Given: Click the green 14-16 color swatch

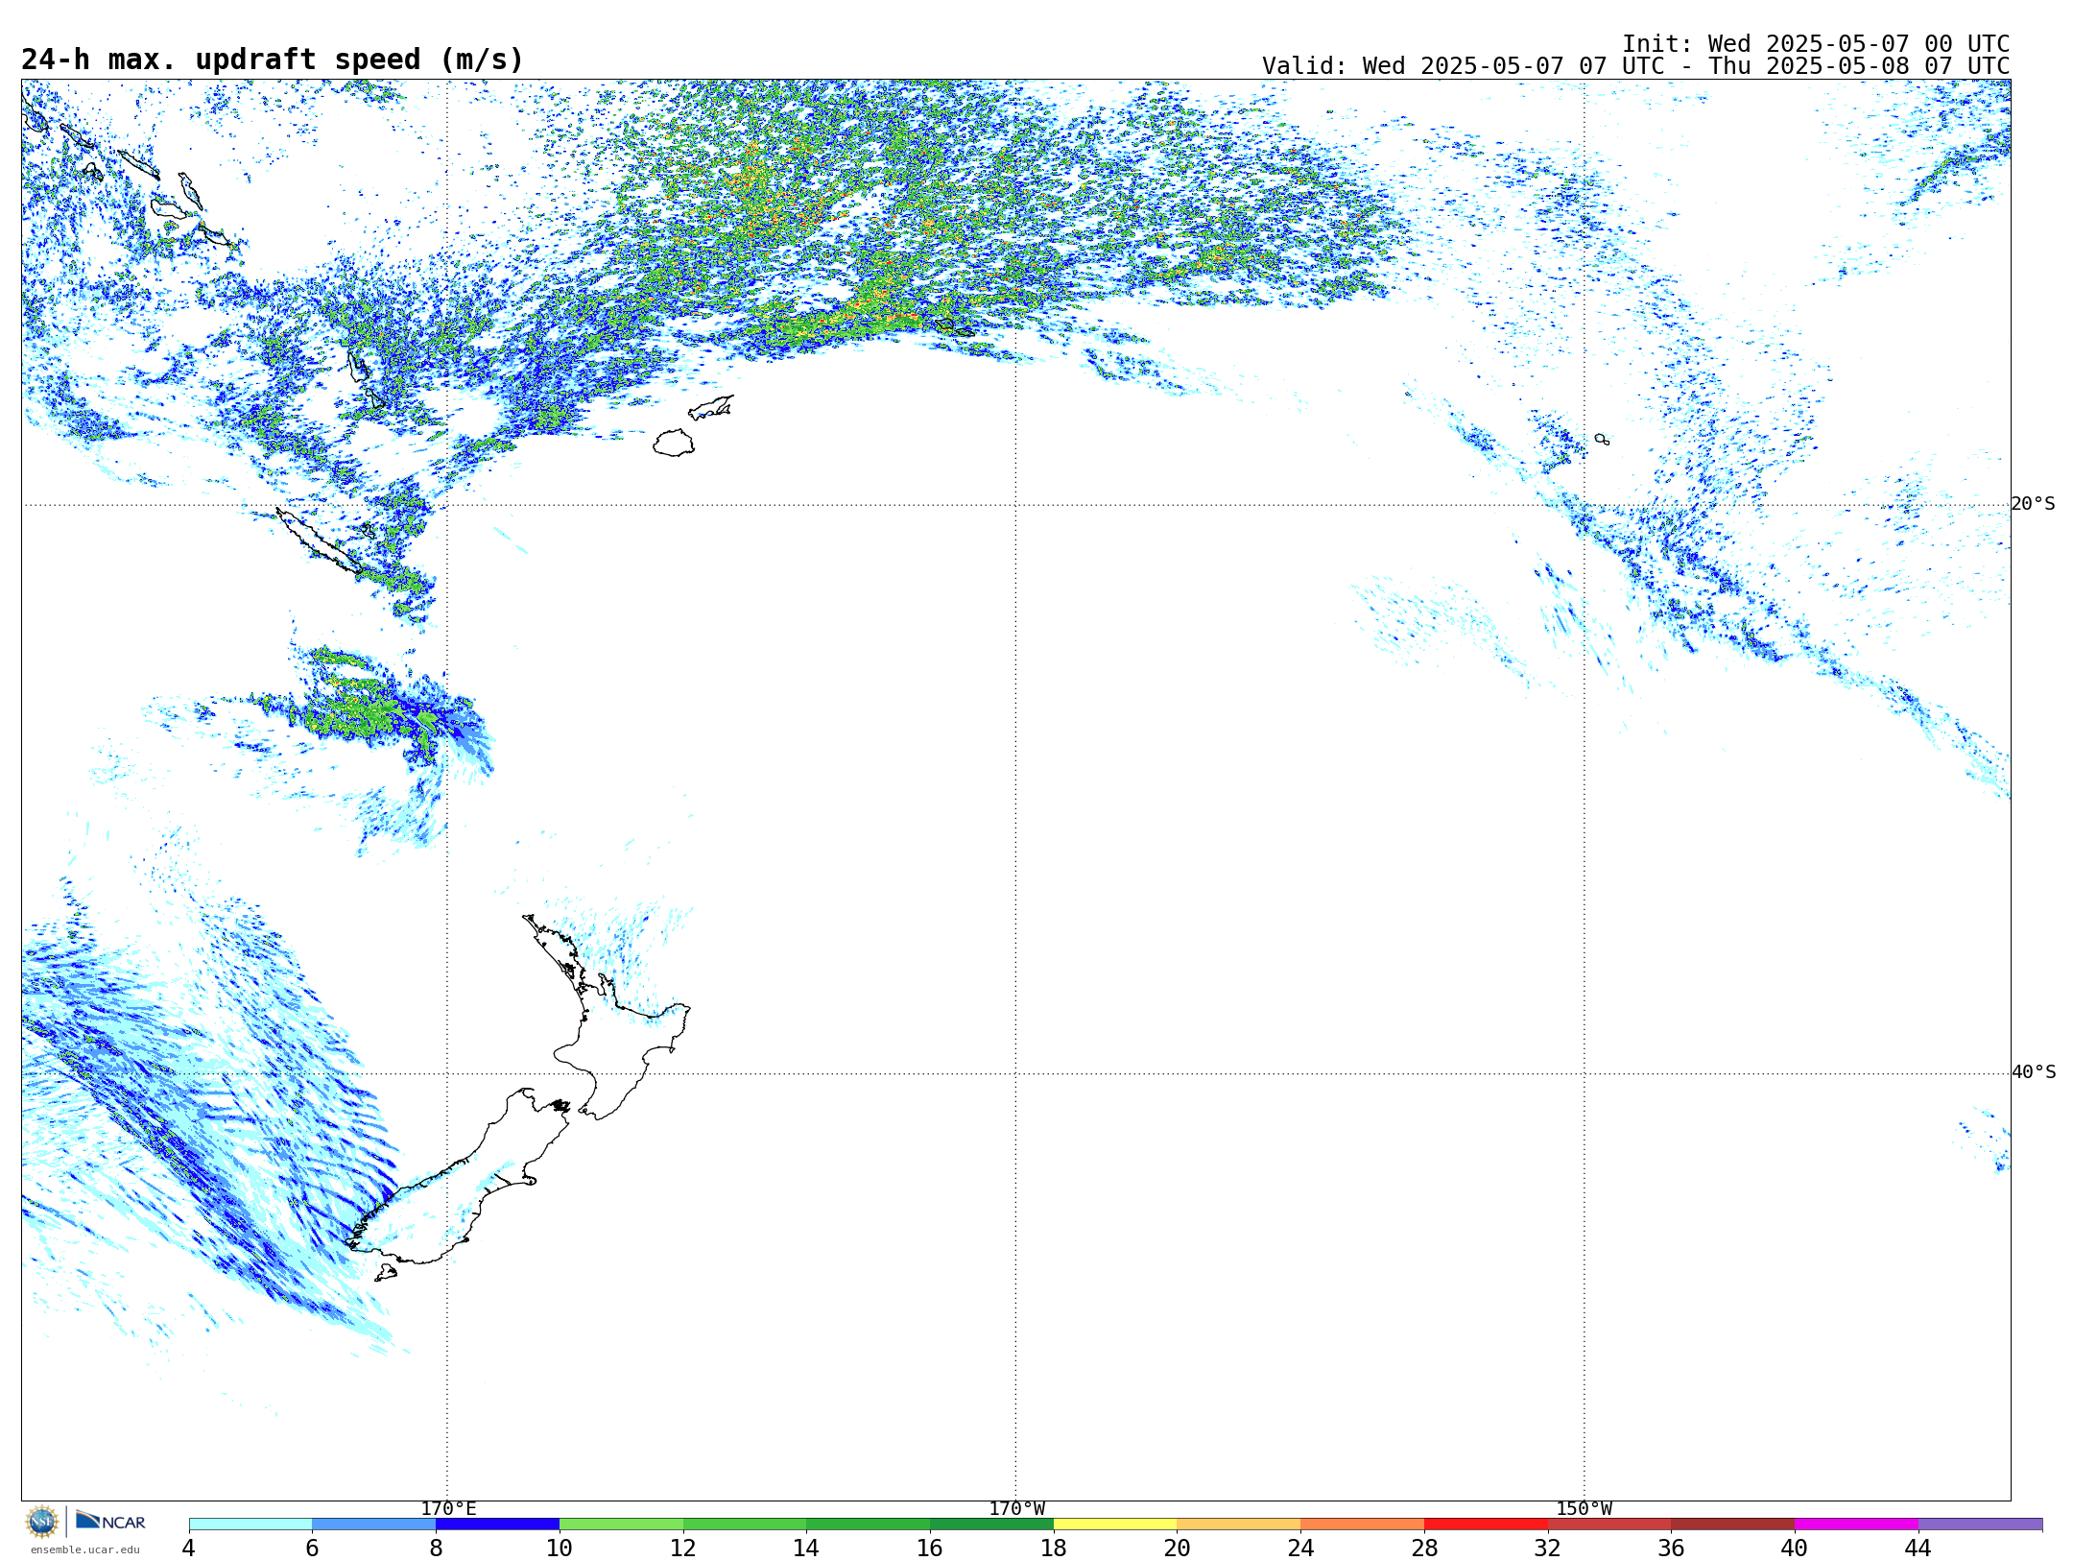Looking at the screenshot, I should (x=869, y=1525).
